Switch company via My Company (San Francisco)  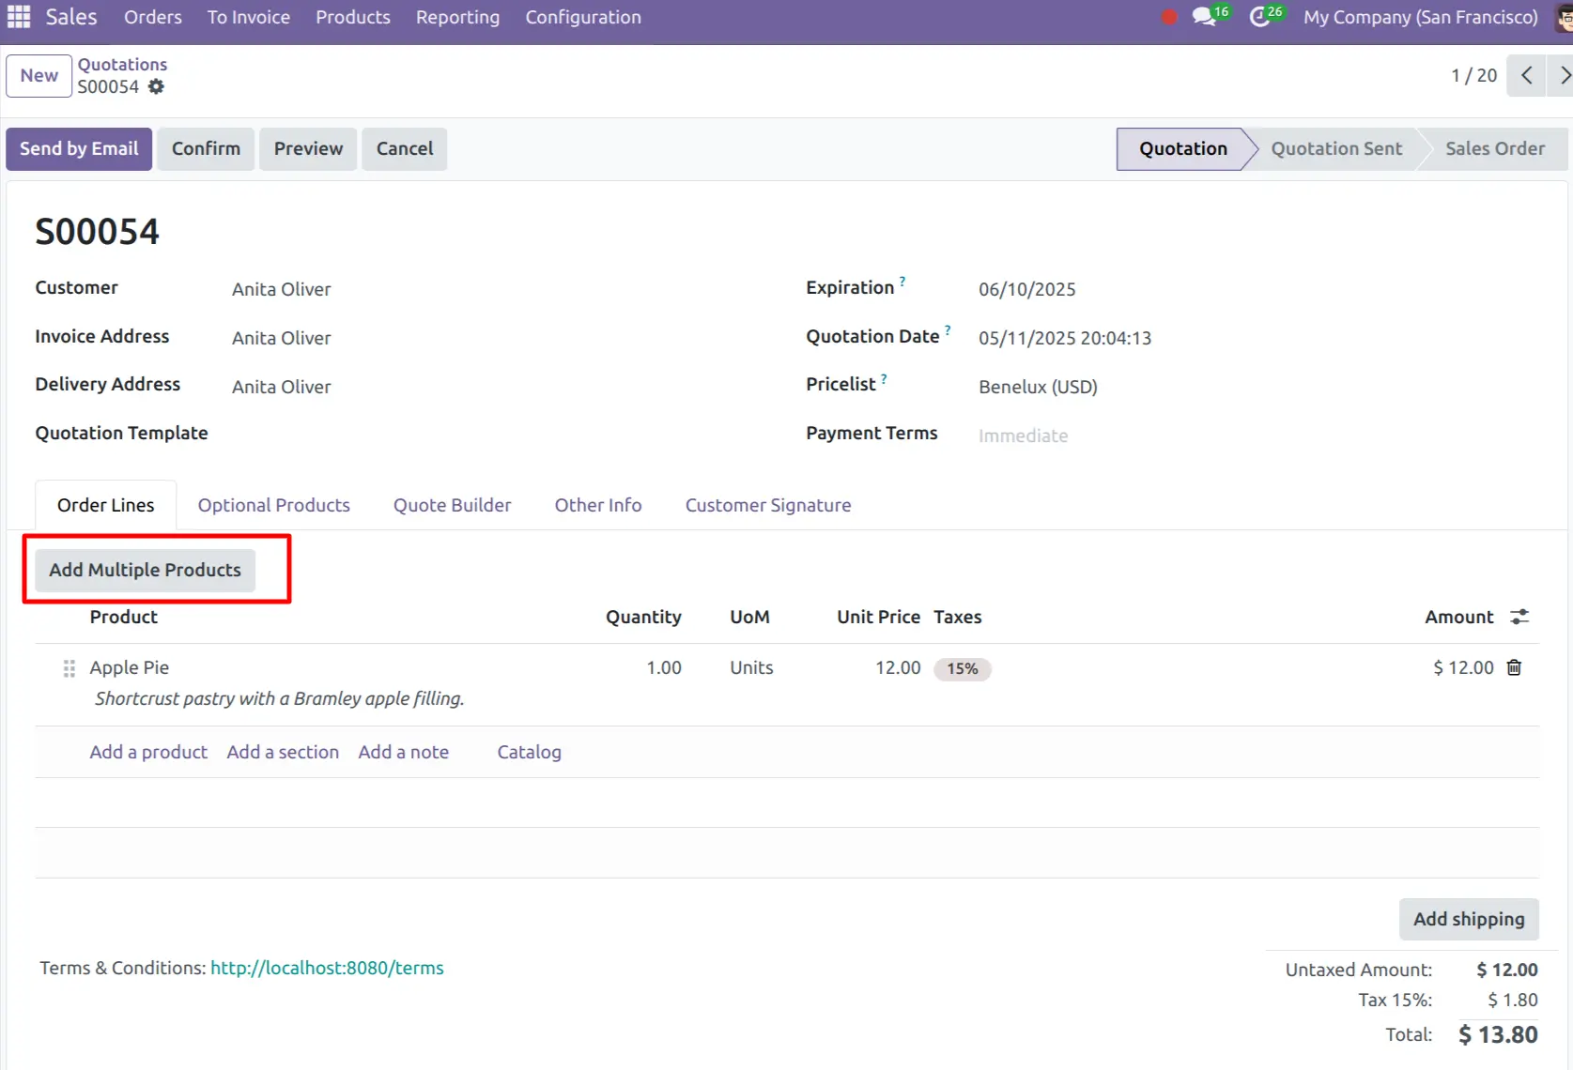click(1421, 17)
